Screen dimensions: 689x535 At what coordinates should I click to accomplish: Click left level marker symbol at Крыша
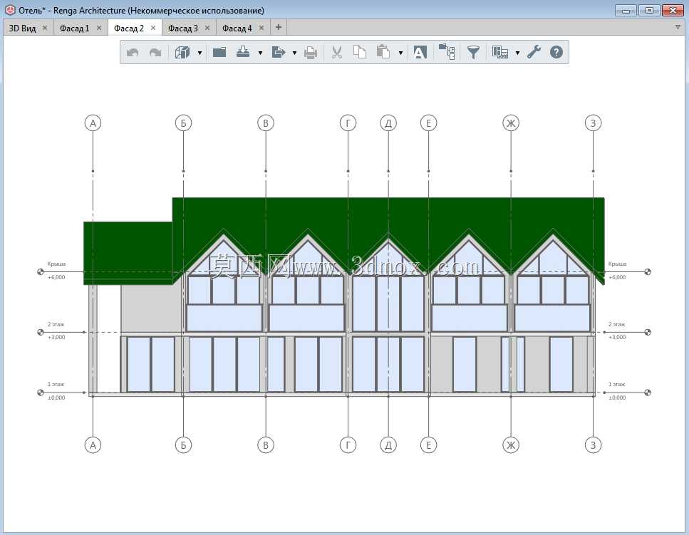41,272
